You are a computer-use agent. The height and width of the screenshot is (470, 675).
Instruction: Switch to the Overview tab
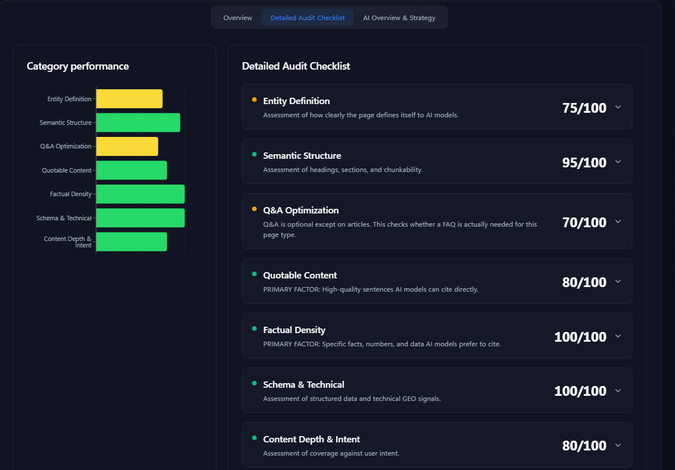(238, 18)
